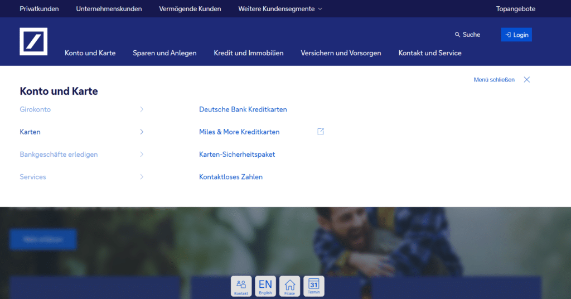Expand the Services submenu chevron
This screenshot has height=299, width=571.
pyautogui.click(x=142, y=177)
